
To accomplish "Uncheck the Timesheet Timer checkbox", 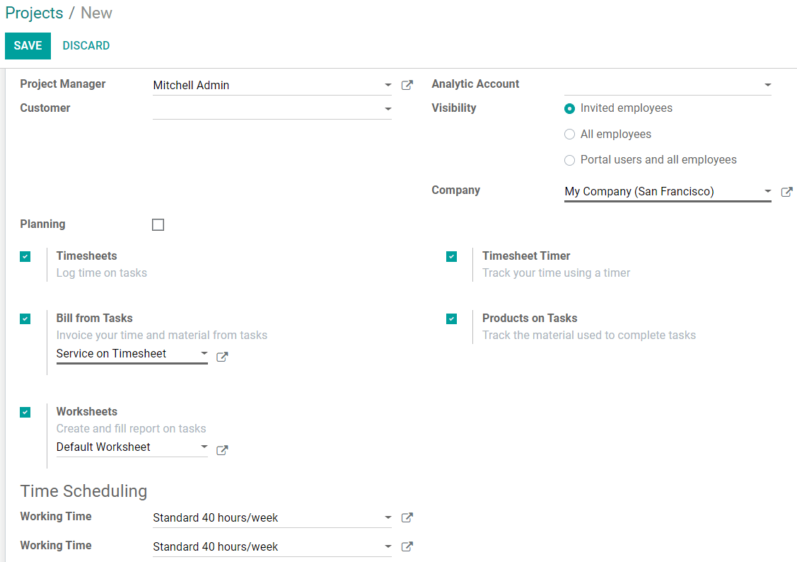I will click(451, 256).
